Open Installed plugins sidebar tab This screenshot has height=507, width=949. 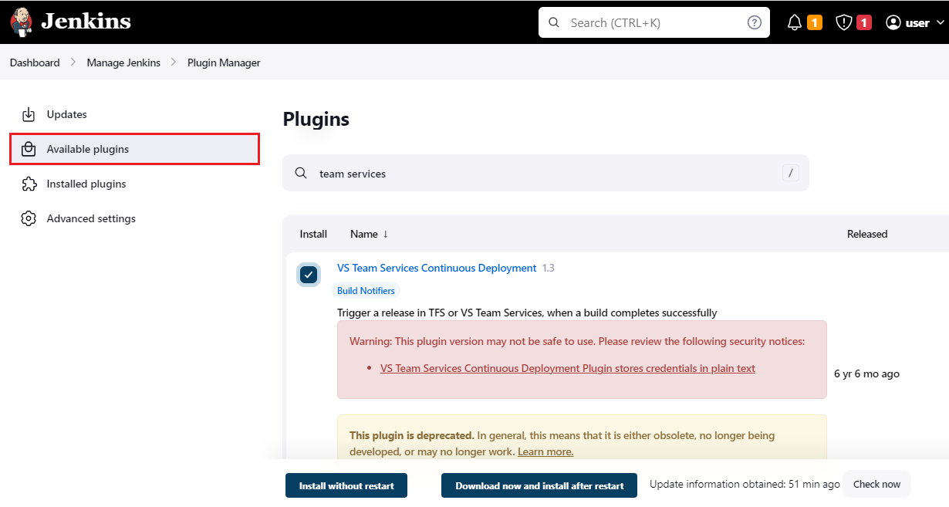134,184
